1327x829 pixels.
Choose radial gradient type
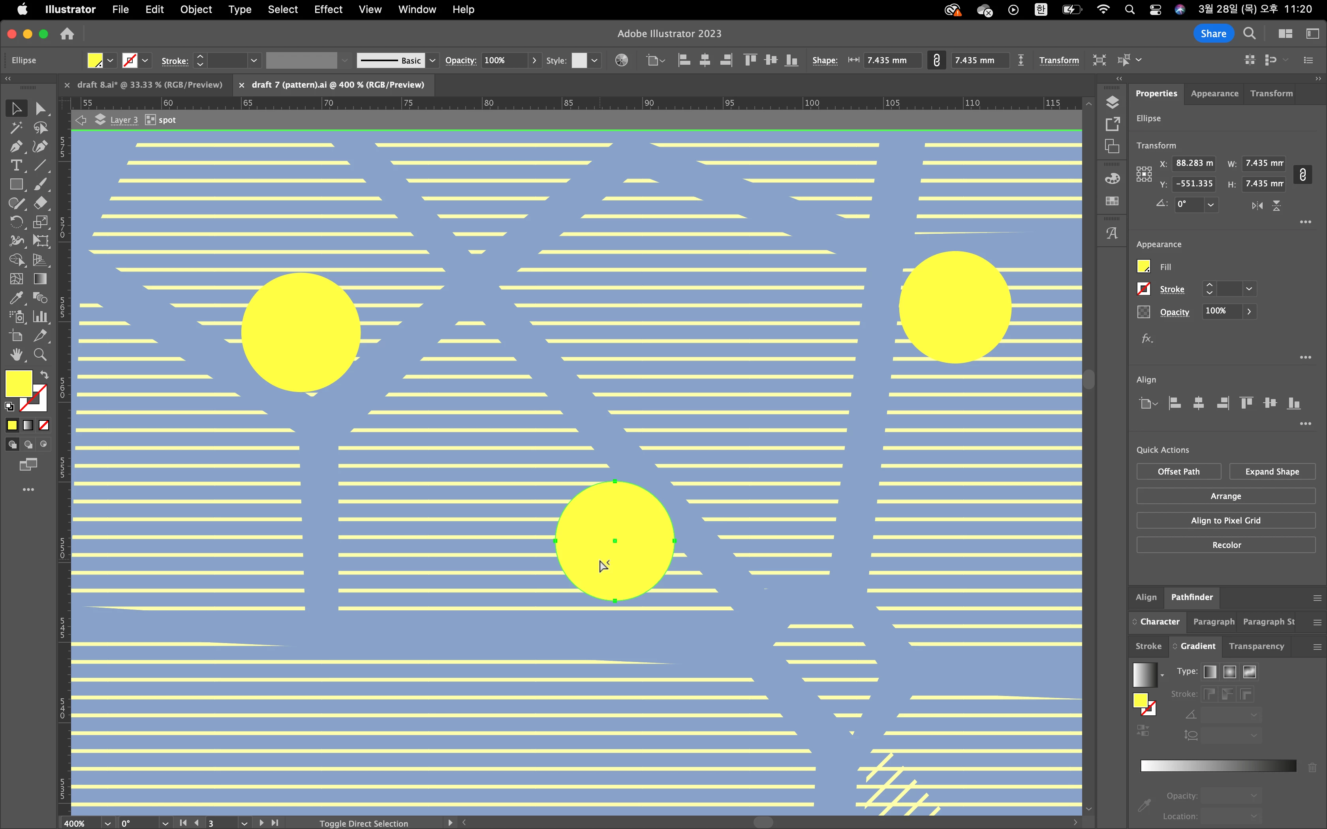(x=1229, y=671)
